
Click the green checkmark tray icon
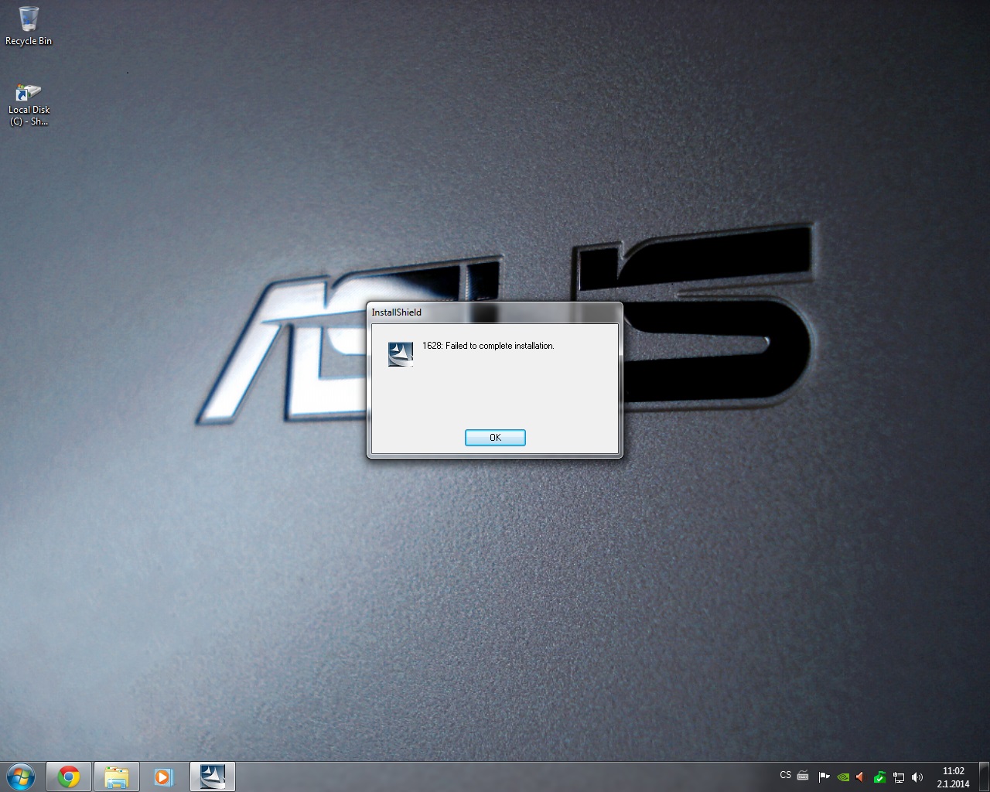tap(879, 777)
